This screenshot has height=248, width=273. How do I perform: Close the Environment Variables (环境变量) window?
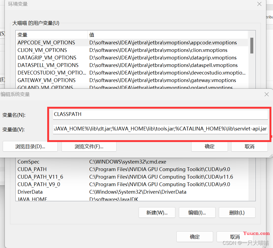point(259,4)
